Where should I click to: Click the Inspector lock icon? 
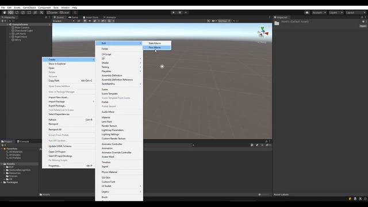tap(362, 17)
